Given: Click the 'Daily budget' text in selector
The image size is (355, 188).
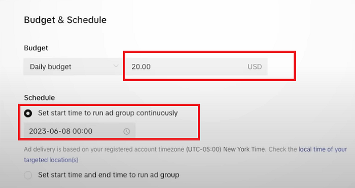Looking at the screenshot, I should tap(51, 67).
